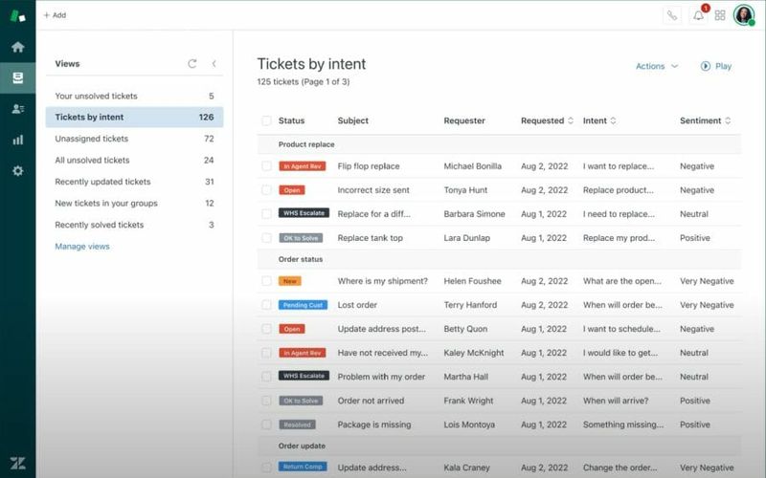The height and width of the screenshot is (478, 766).
Task: Check the Flip flop replace ticket
Action: [266, 166]
